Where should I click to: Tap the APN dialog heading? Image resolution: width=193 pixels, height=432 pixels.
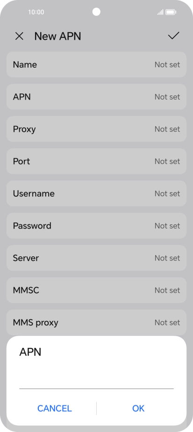click(30, 352)
